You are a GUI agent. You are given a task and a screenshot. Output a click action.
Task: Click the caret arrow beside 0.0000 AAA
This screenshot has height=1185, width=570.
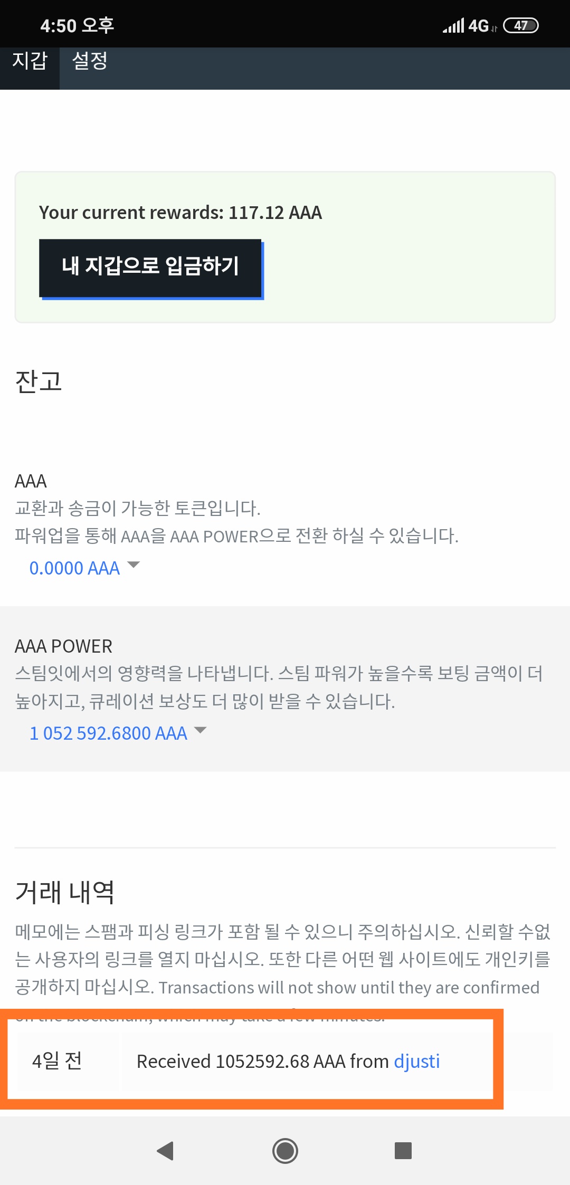pyautogui.click(x=134, y=565)
